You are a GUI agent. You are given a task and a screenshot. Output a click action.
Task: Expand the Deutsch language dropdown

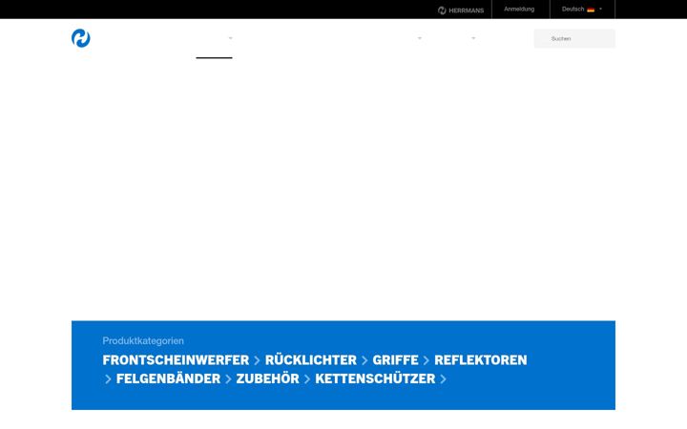[x=582, y=10]
